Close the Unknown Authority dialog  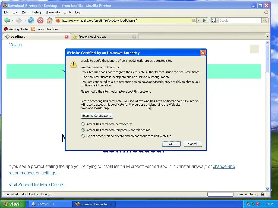tap(203, 53)
